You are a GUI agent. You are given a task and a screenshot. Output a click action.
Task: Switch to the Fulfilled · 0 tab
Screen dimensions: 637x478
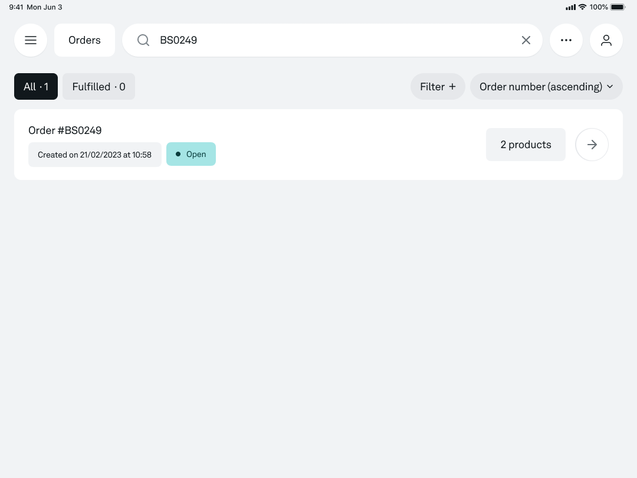tap(98, 87)
